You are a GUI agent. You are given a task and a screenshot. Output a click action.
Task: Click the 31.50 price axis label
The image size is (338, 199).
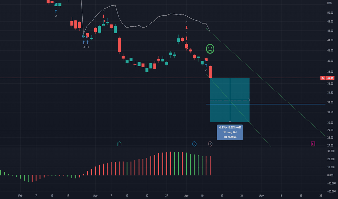[x=330, y=112]
